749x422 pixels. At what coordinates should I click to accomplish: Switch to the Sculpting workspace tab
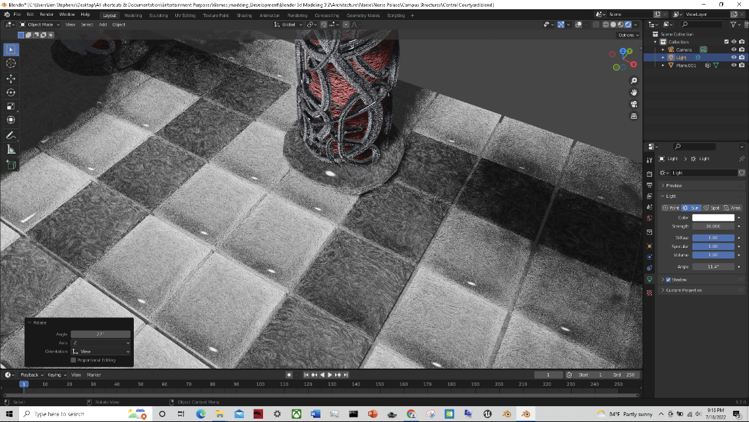click(x=158, y=15)
